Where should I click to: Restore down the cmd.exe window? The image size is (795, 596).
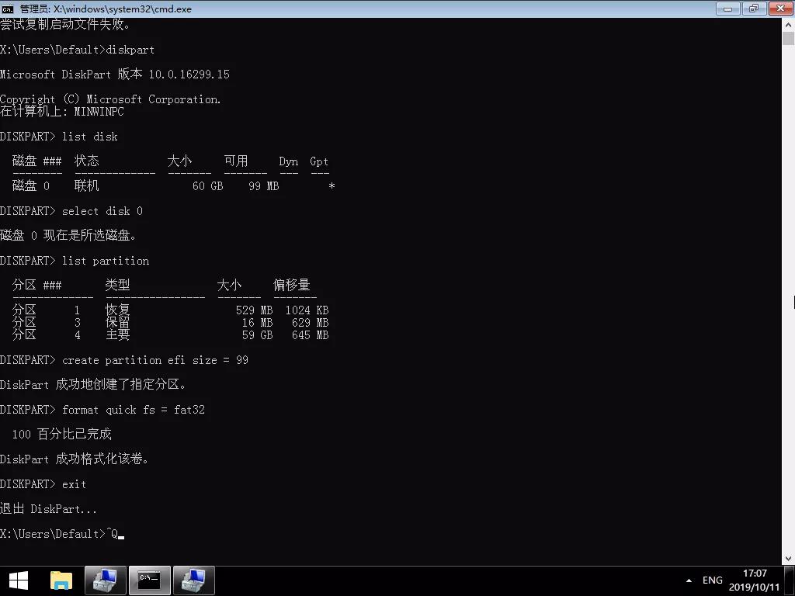point(753,9)
